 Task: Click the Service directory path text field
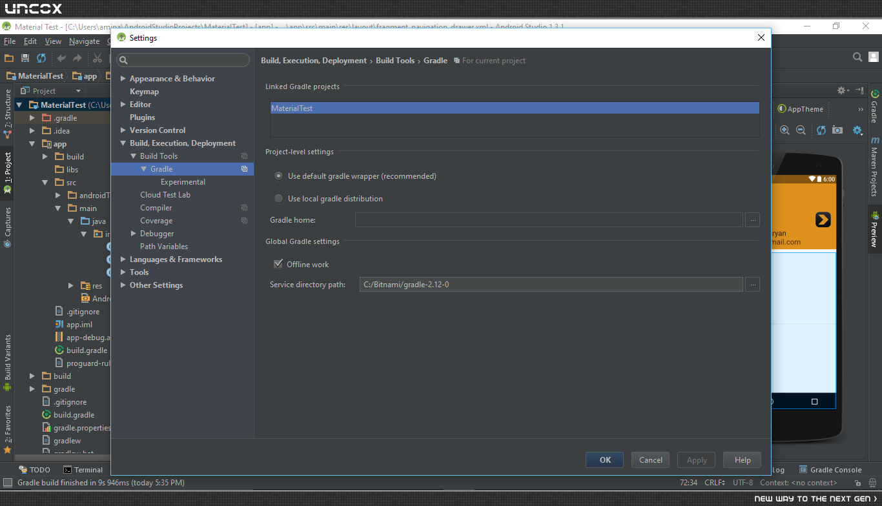point(551,284)
